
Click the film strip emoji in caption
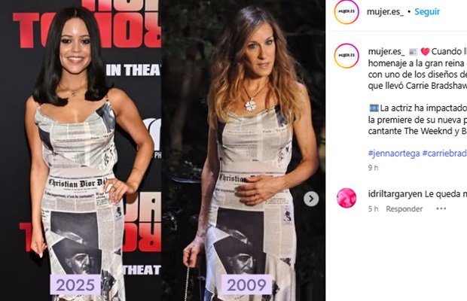374,108
